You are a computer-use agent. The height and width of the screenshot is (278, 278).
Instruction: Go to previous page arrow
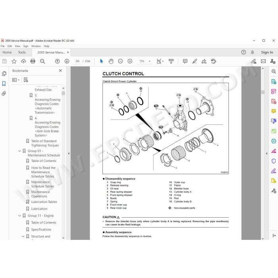pyautogui.click(x=57, y=61)
